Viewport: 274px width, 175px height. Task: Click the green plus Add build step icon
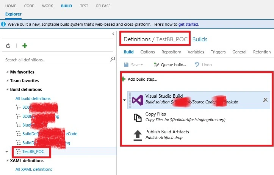(124, 79)
